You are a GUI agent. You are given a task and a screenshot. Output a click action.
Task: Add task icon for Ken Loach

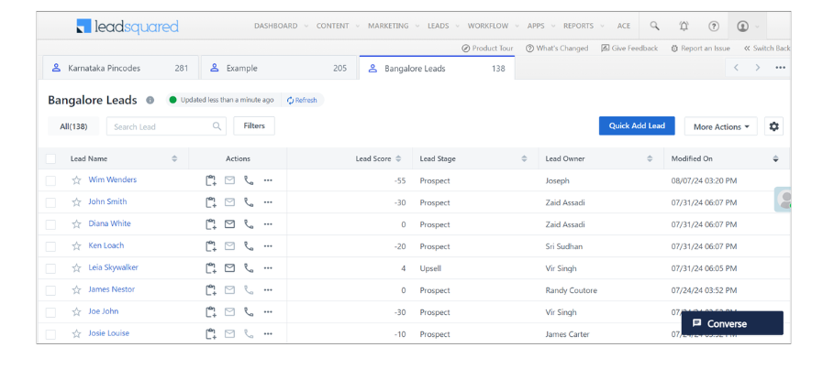(211, 246)
